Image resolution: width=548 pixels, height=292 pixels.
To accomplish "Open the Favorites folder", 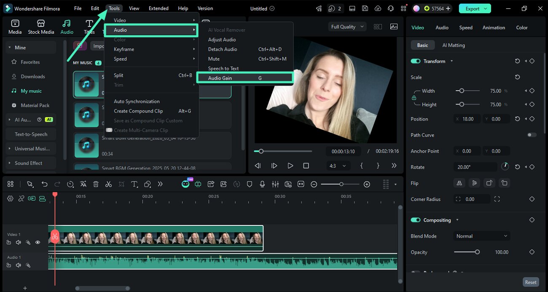I will pos(30,62).
